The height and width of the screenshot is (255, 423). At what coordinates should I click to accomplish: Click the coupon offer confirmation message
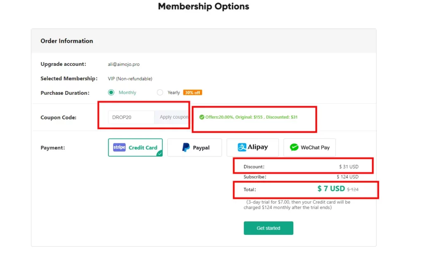pyautogui.click(x=248, y=117)
